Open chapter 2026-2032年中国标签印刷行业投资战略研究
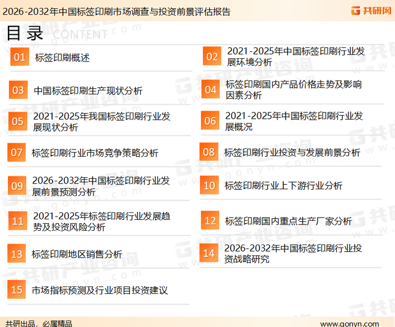Viewport: 395px width, 327px height. 293,253
